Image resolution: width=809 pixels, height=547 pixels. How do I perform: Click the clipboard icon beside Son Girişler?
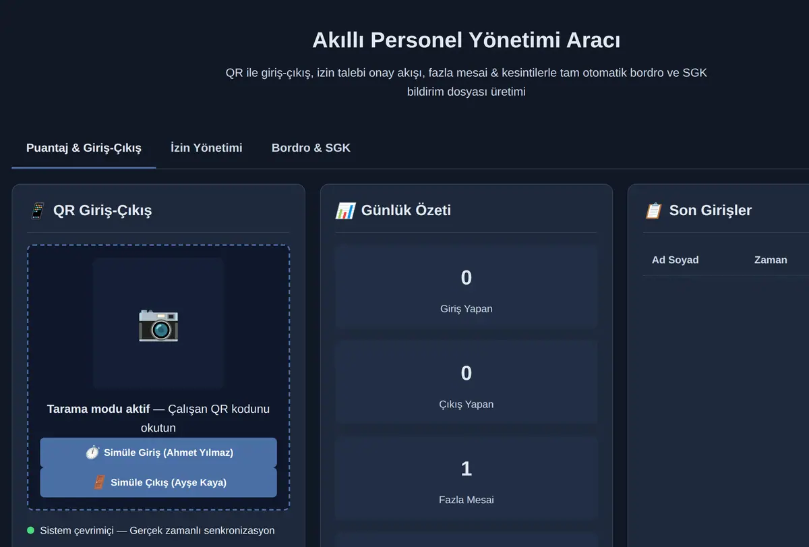(x=653, y=210)
